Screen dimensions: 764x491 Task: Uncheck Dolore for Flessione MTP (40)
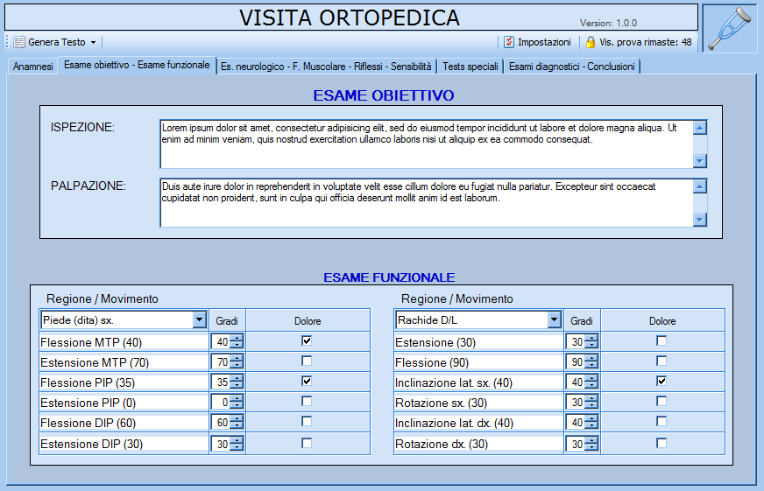(307, 340)
